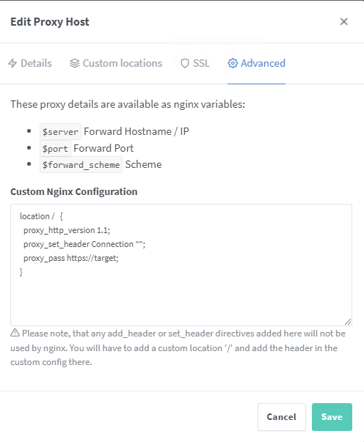
Task: Go to the SSL tab label
Action: pyautogui.click(x=201, y=63)
